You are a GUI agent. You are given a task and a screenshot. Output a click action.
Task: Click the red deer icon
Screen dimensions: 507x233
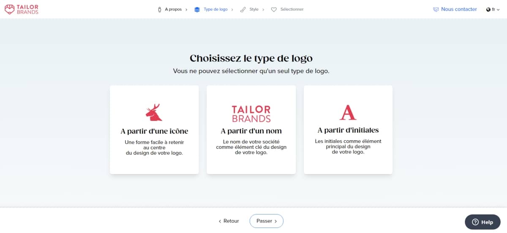click(x=154, y=112)
